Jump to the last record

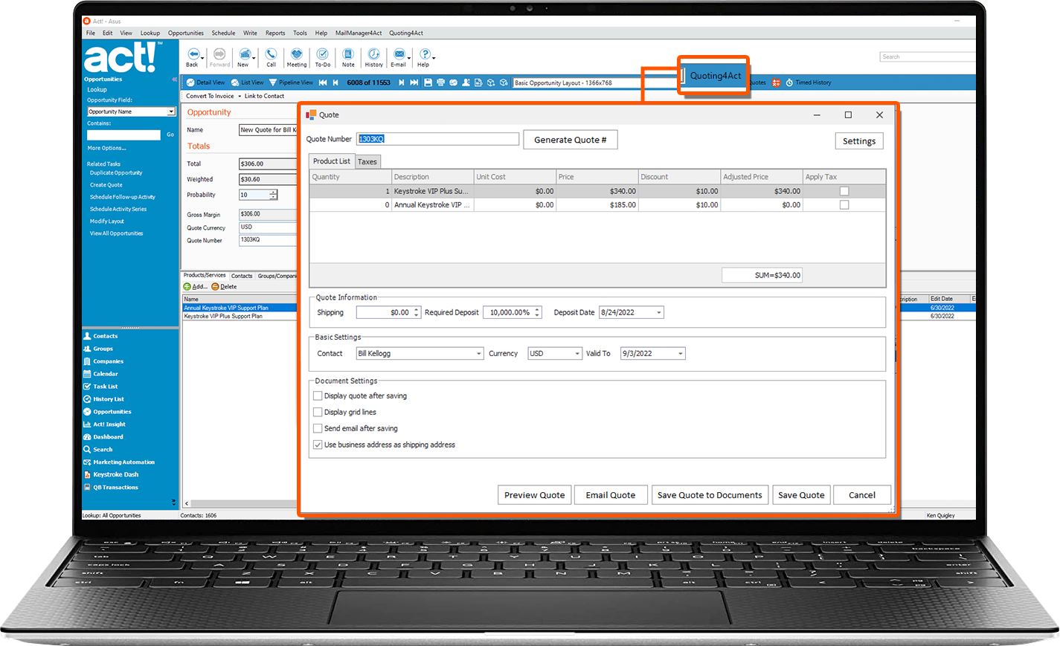(414, 83)
